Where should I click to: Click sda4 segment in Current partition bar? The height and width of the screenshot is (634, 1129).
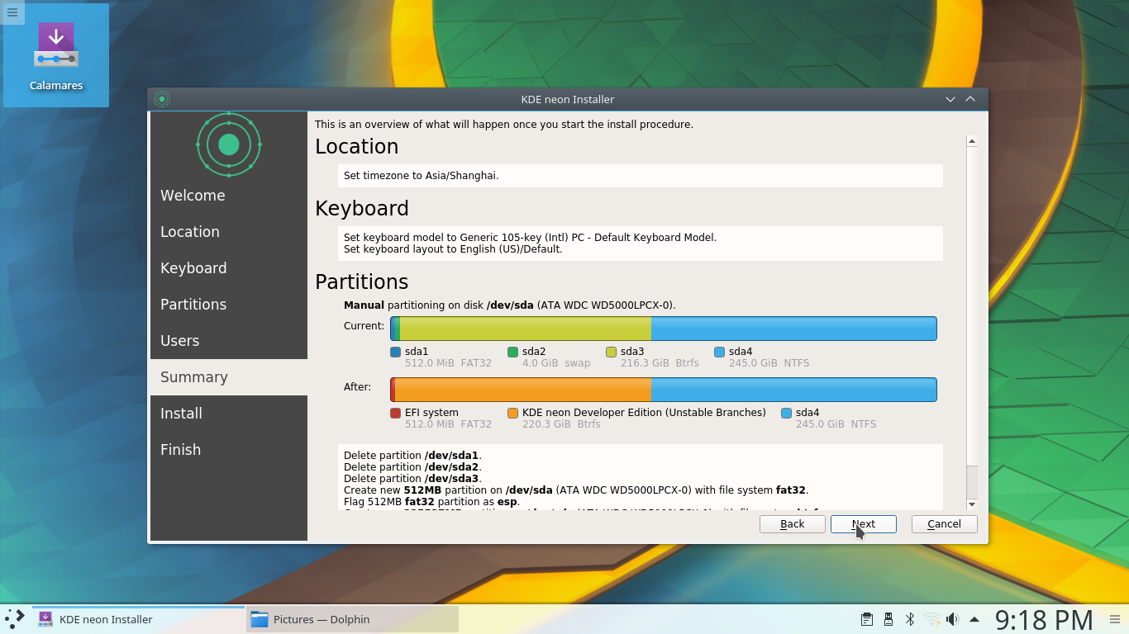point(793,329)
